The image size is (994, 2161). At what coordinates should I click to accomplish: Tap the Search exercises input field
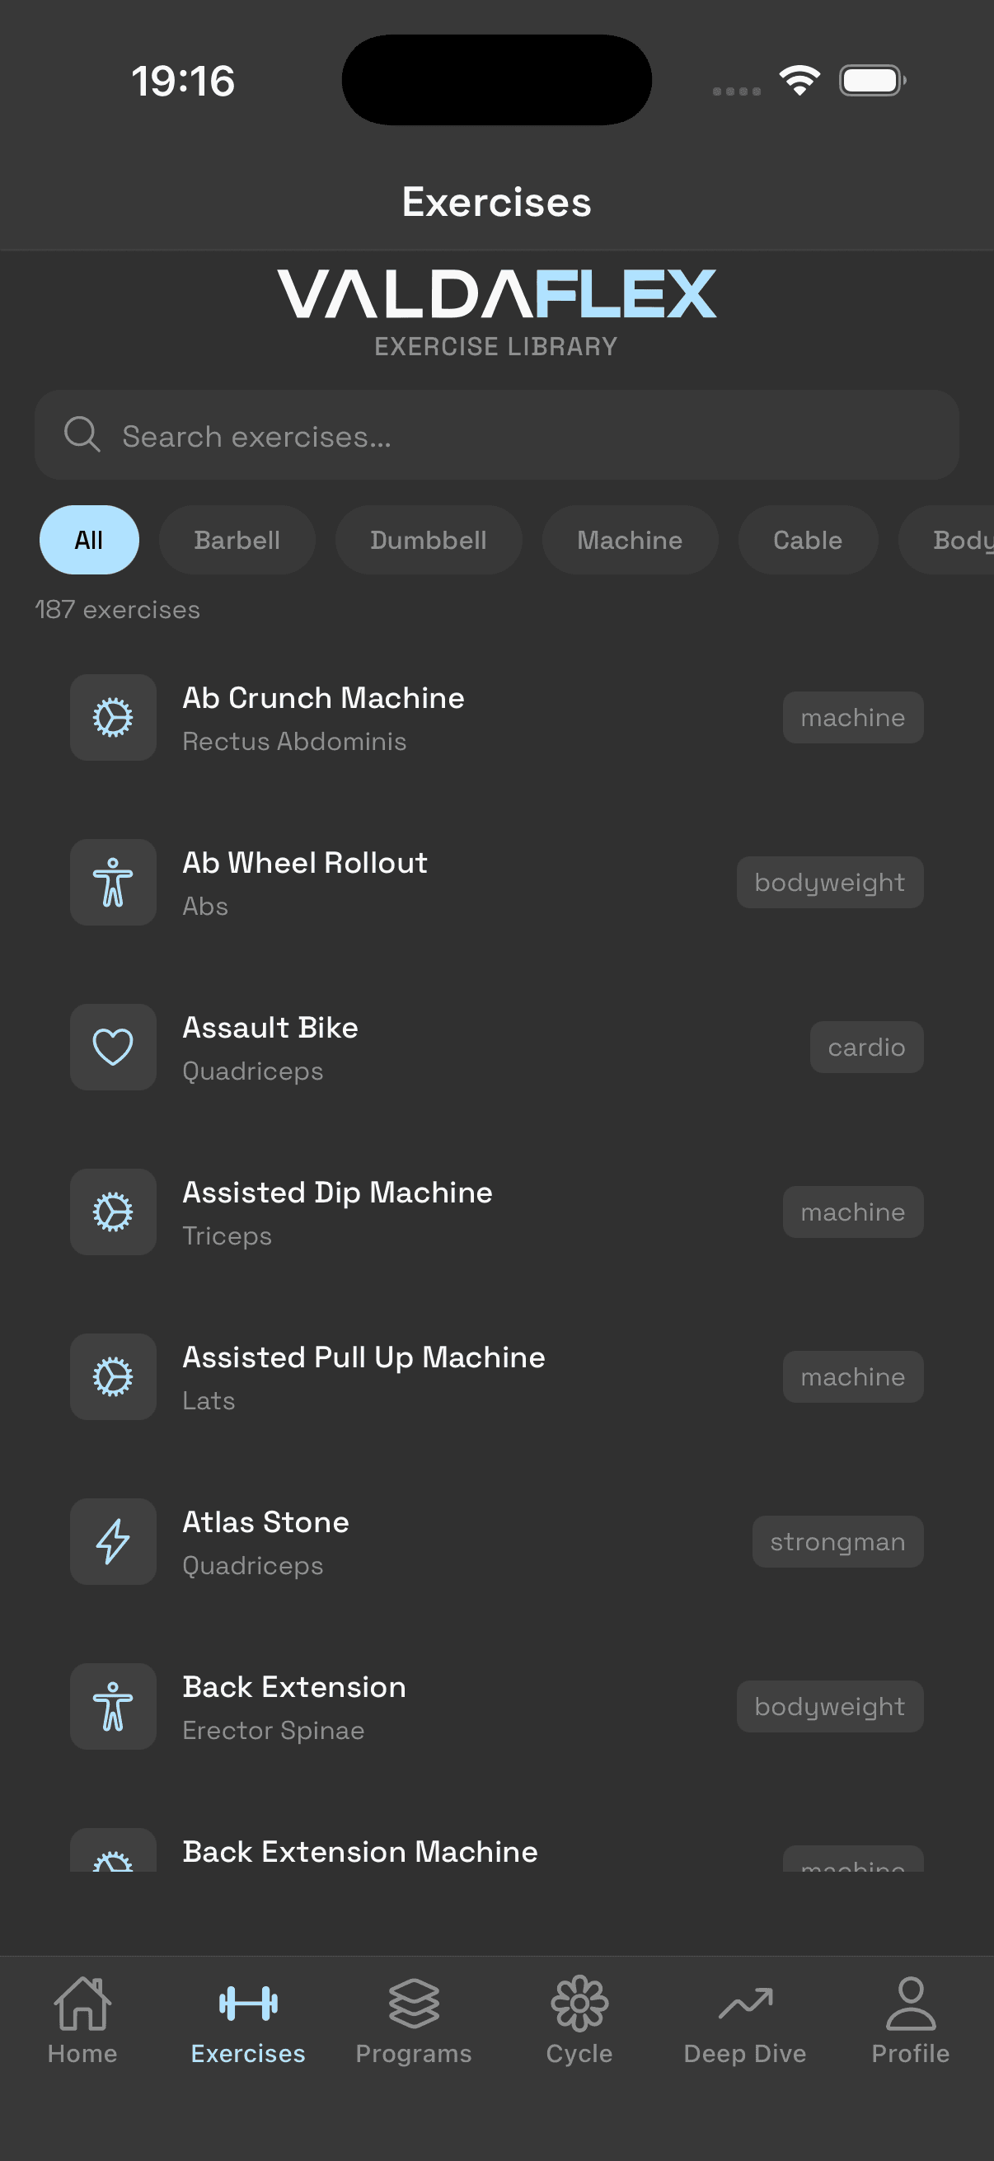(x=496, y=434)
